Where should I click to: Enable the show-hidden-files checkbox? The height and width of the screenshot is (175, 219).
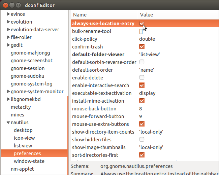[x=142, y=139]
